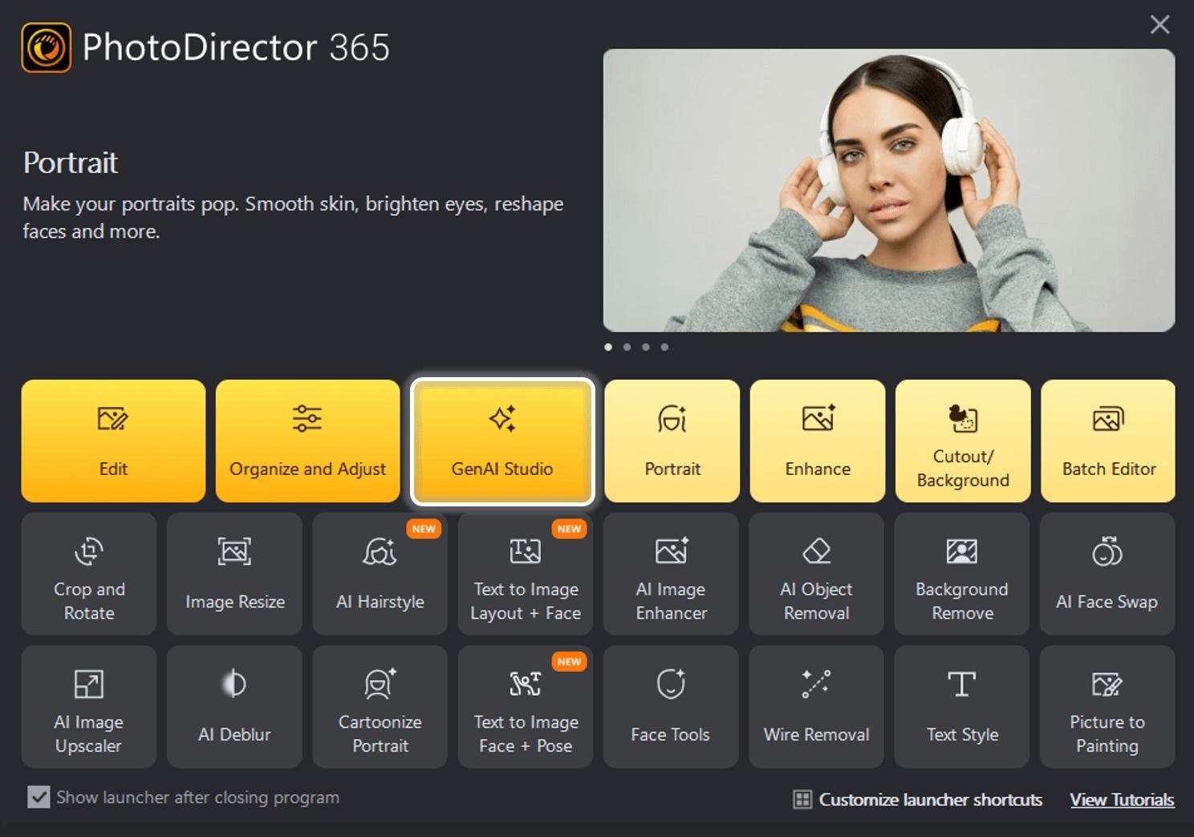Screen dimensions: 1194x837
Task: Close the launcher window
Action: 1159,25
